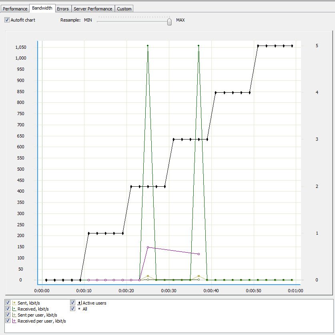
Task: Click the 0:01:00 time axis label
Action: pyautogui.click(x=295, y=291)
